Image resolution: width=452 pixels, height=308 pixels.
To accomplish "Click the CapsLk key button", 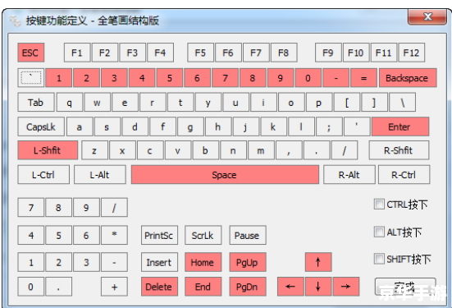I will point(41,126).
